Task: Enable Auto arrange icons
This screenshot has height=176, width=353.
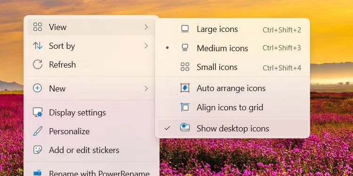Action: coord(233,88)
